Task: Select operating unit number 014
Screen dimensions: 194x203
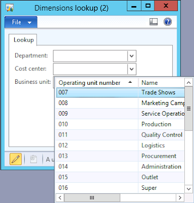Action: click(x=97, y=166)
